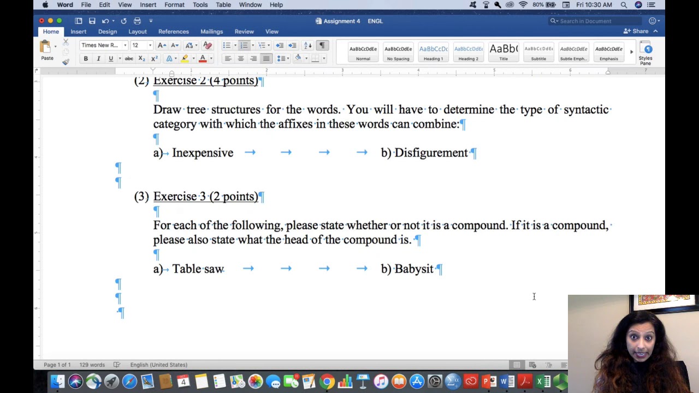Increase the paragraph indent
This screenshot has width=699, height=393.
(292, 45)
